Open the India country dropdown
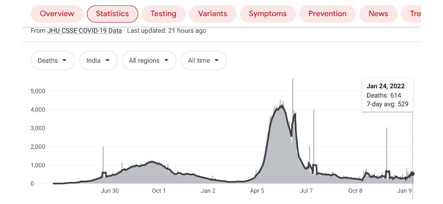The image size is (443, 204). (x=98, y=61)
